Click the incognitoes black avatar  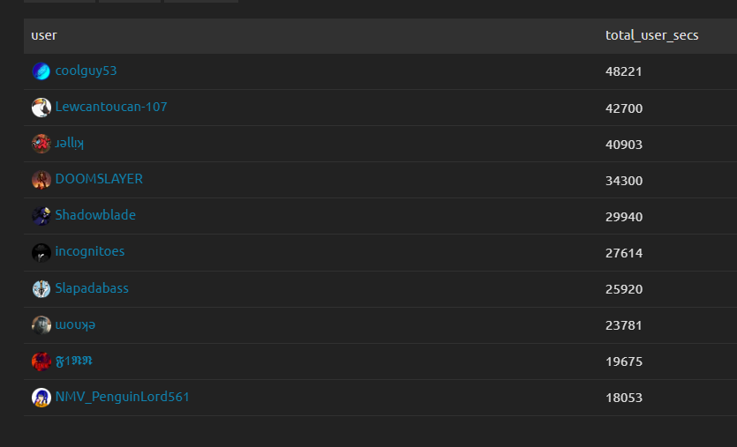[x=41, y=252]
